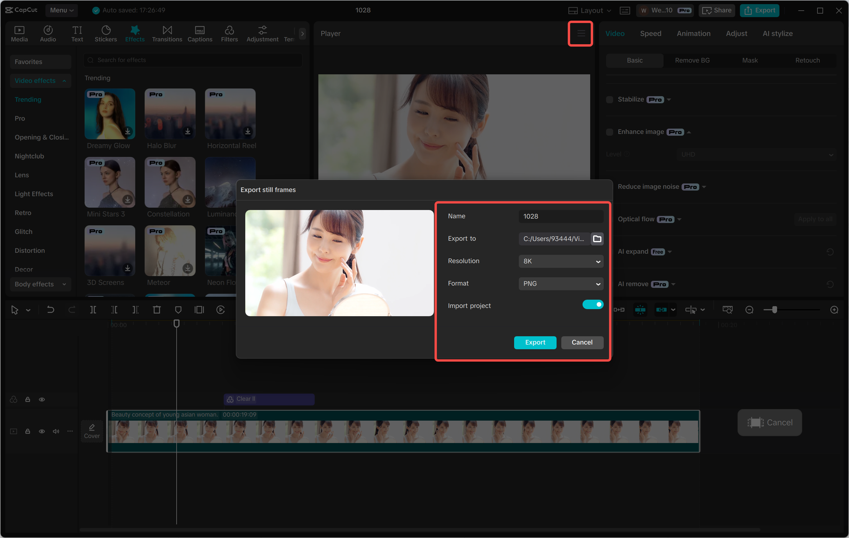Screen dimensions: 849x538
Task: Select the Split tool in the timeline toolbar
Action: pyautogui.click(x=93, y=309)
